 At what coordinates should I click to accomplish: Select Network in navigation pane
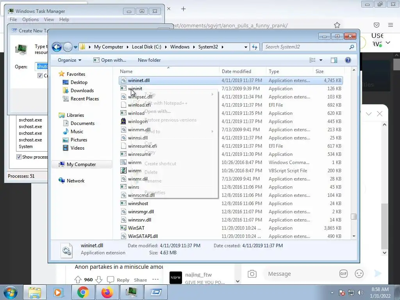click(75, 181)
